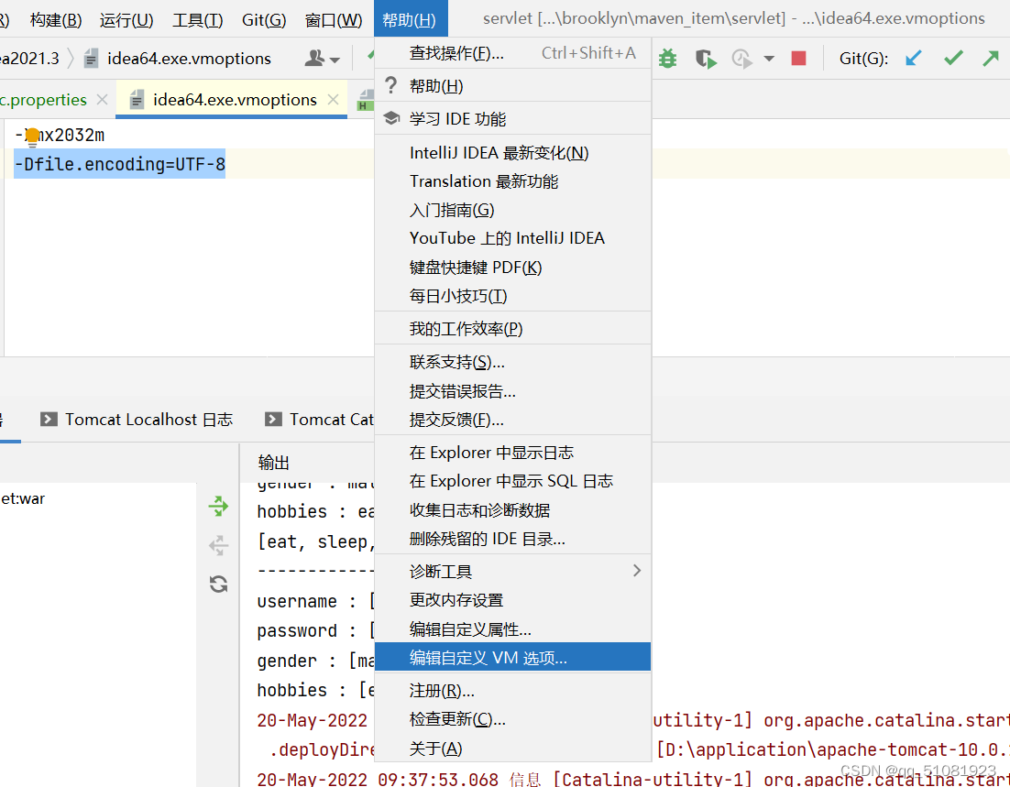Click the Debug bug icon
Viewport: 1010px width, 787px height.
[668, 59]
